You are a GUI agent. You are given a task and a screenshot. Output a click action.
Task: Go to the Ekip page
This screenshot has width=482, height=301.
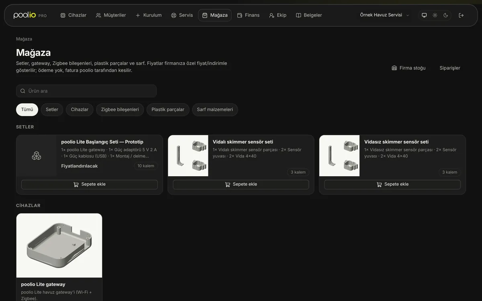(x=278, y=15)
